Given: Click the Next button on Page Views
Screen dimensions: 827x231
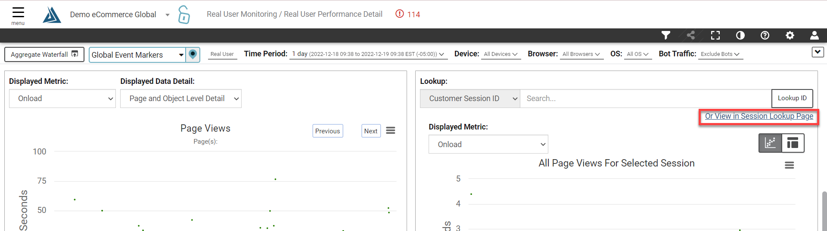Looking at the screenshot, I should pyautogui.click(x=371, y=131).
